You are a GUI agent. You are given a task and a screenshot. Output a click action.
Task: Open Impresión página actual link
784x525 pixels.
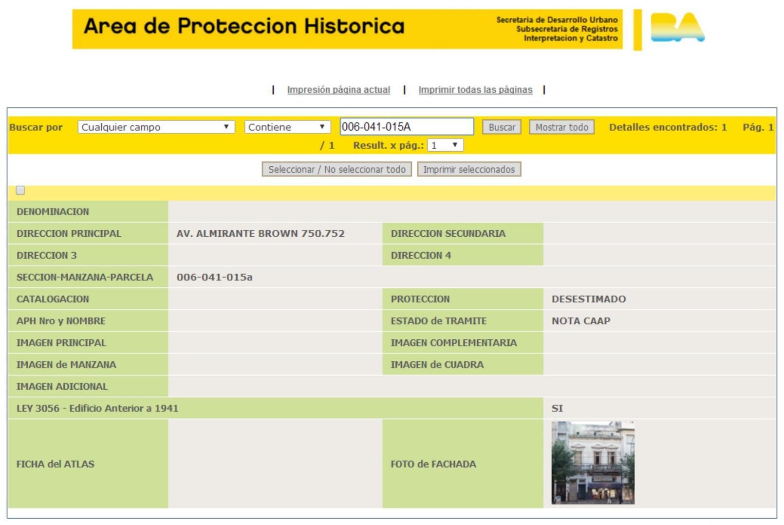pos(339,89)
